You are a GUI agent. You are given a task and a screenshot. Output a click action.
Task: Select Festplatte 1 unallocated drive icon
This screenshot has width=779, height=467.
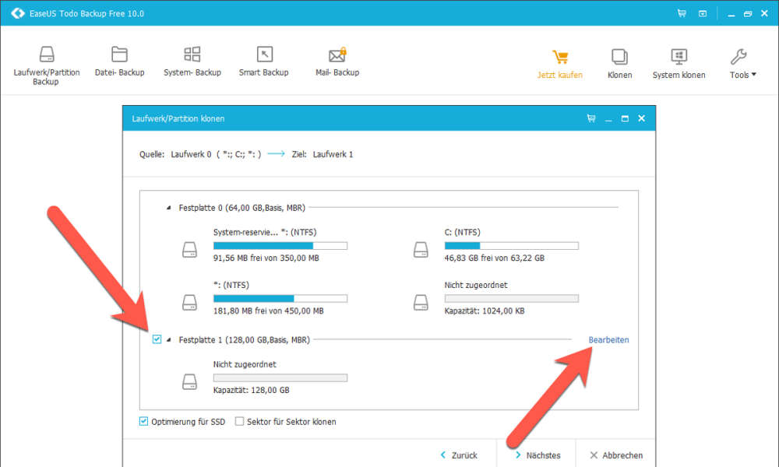(189, 381)
